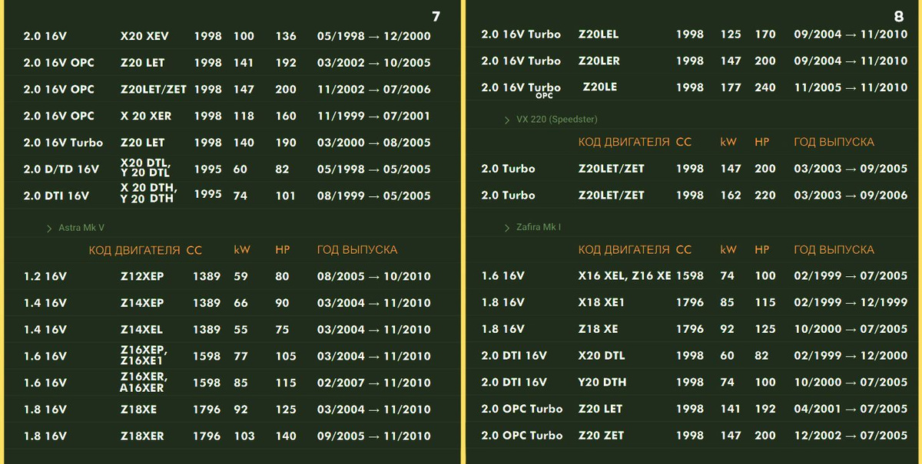The width and height of the screenshot is (922, 464).
Task: Expand the VX 220 (Speedster) chevron
Action: pos(507,120)
